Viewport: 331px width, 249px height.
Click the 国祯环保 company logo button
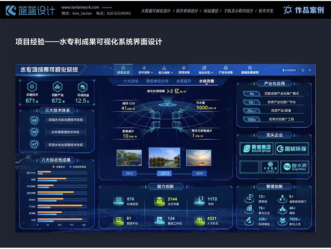tap(292, 149)
